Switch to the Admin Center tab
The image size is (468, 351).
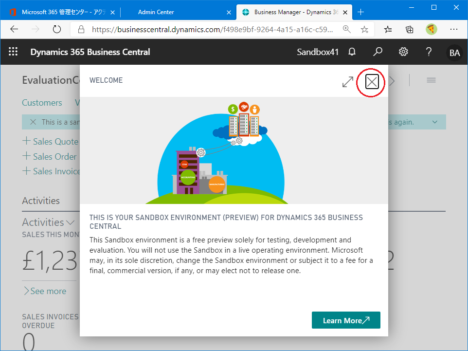coord(156,12)
